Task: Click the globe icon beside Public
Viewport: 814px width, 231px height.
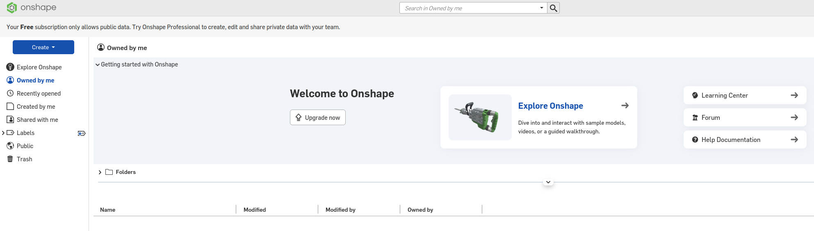Action: tap(10, 146)
